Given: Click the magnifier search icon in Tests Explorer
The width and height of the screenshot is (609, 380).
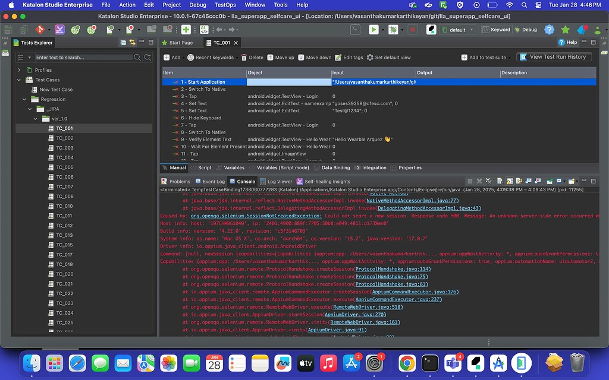Looking at the screenshot, I should click(137, 56).
